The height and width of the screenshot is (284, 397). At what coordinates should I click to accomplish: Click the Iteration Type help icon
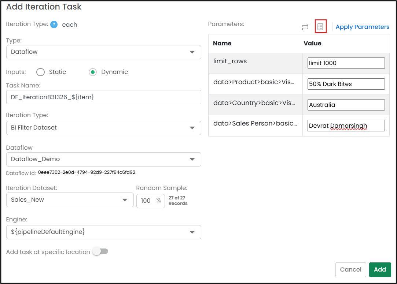pyautogui.click(x=54, y=25)
